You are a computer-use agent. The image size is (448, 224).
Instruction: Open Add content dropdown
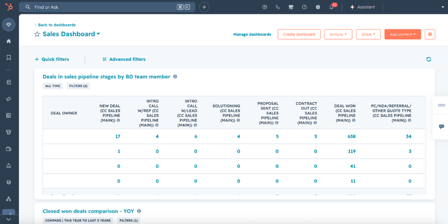[403, 34]
